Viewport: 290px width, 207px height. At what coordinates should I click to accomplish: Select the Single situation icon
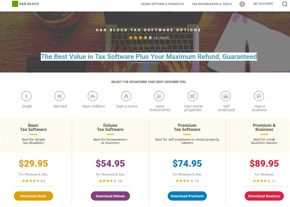click(26, 96)
